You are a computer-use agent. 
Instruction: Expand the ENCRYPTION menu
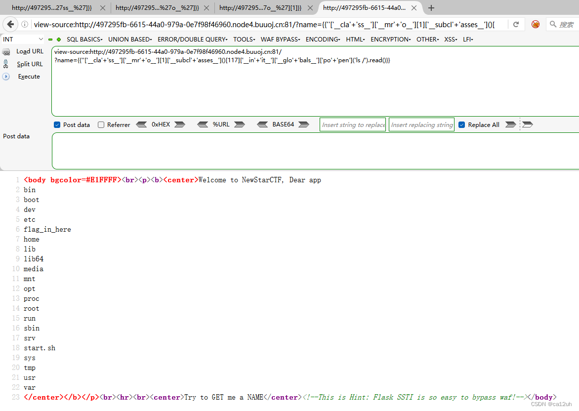click(391, 39)
